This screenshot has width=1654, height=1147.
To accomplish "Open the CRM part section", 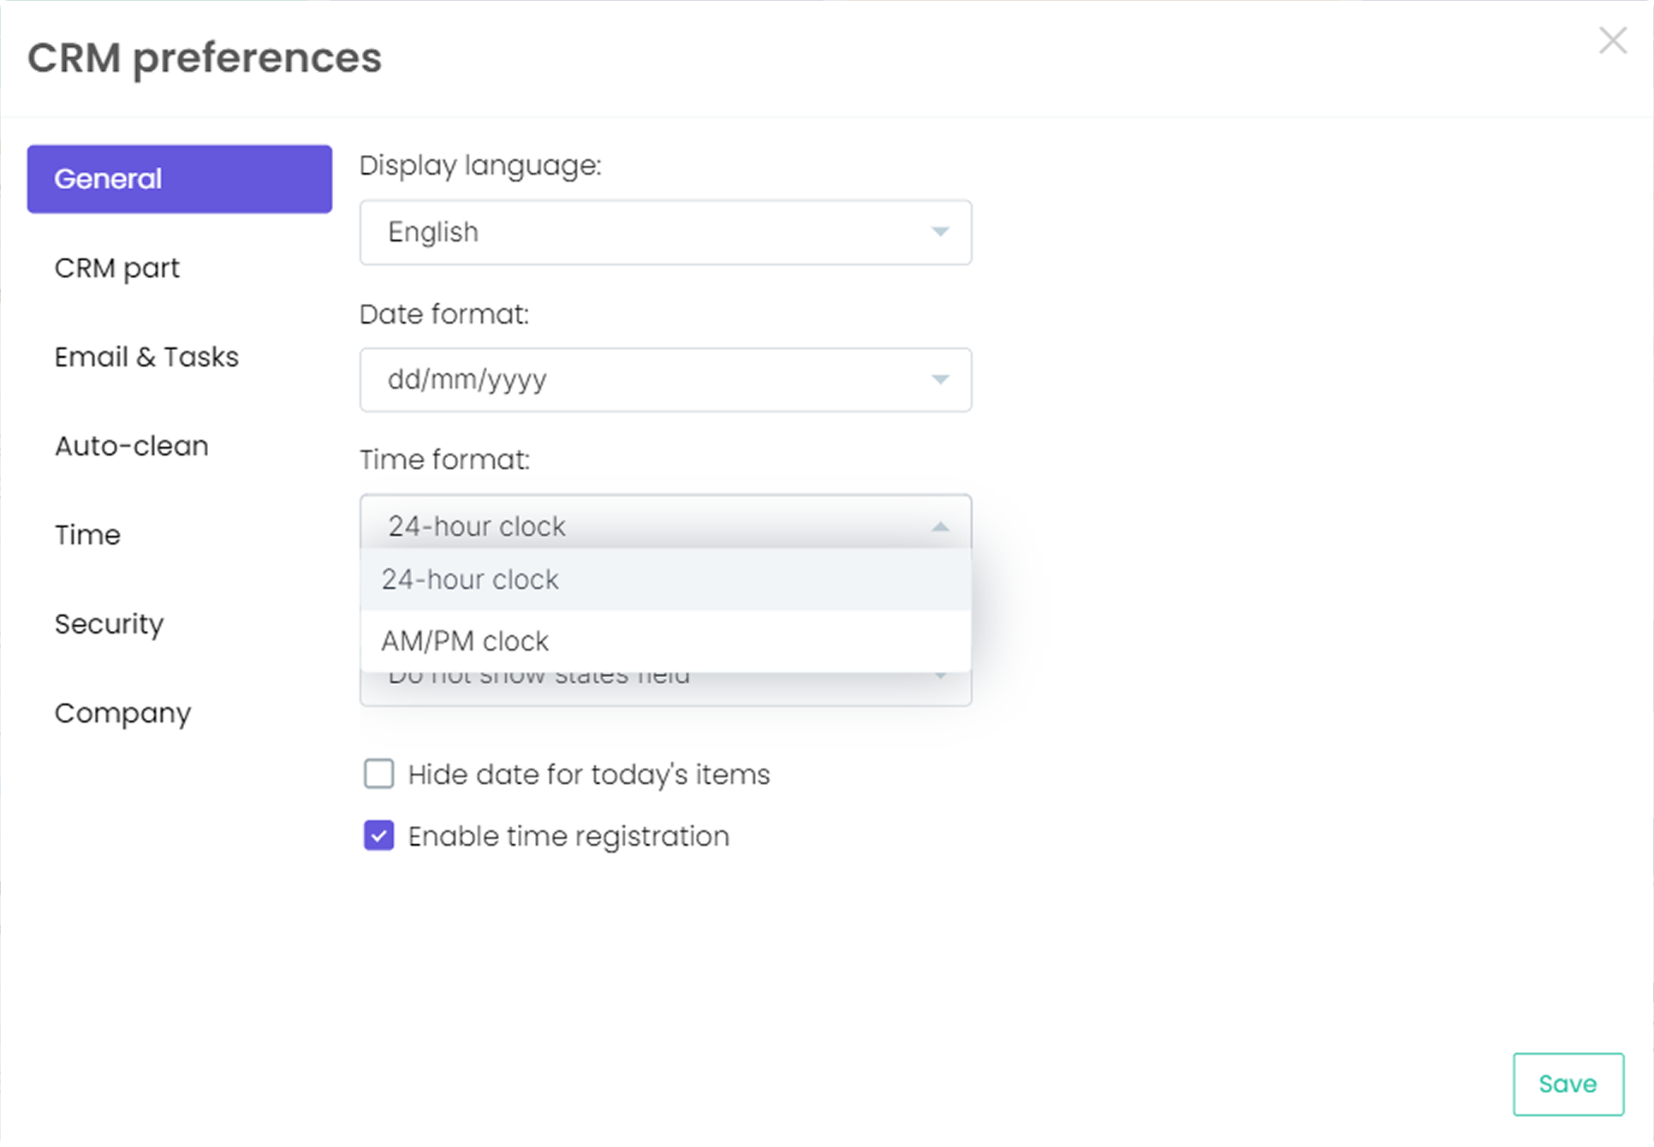I will (x=117, y=268).
